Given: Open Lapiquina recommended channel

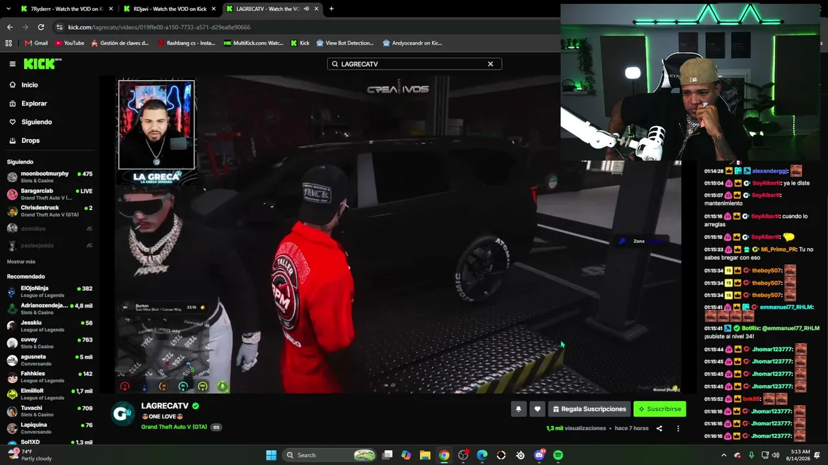Looking at the screenshot, I should [50, 428].
